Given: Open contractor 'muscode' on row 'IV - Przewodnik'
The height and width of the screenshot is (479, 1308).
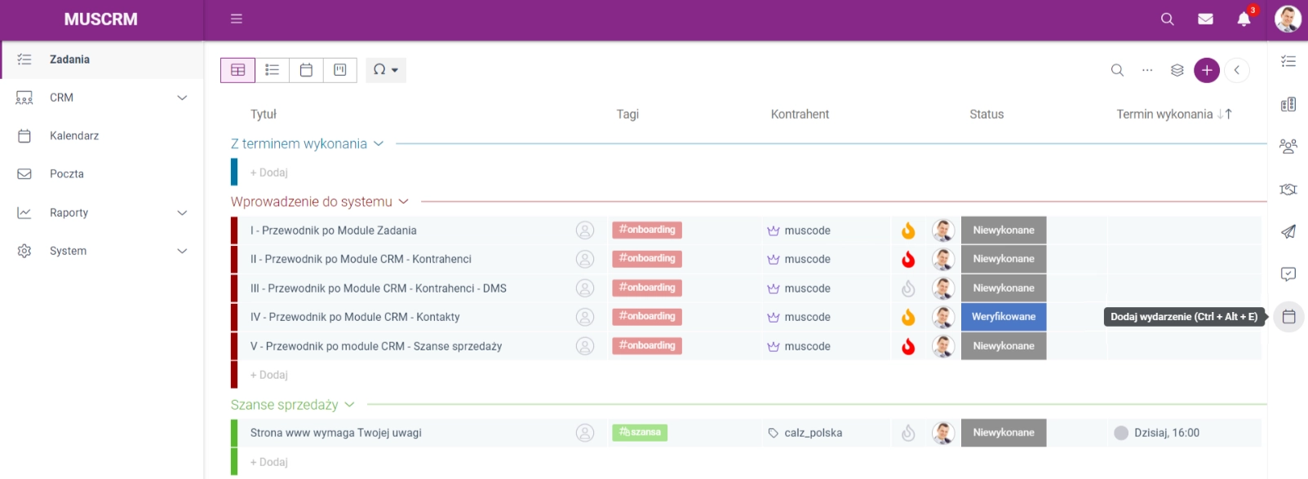Looking at the screenshot, I should [x=807, y=317].
